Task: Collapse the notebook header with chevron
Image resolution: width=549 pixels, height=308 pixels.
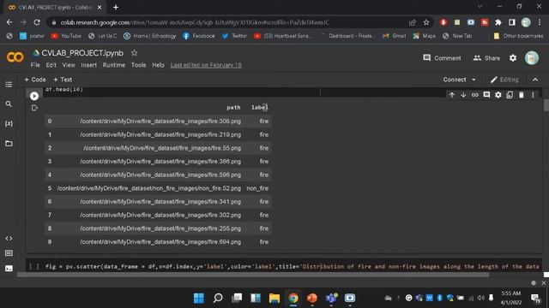Action: pyautogui.click(x=535, y=80)
